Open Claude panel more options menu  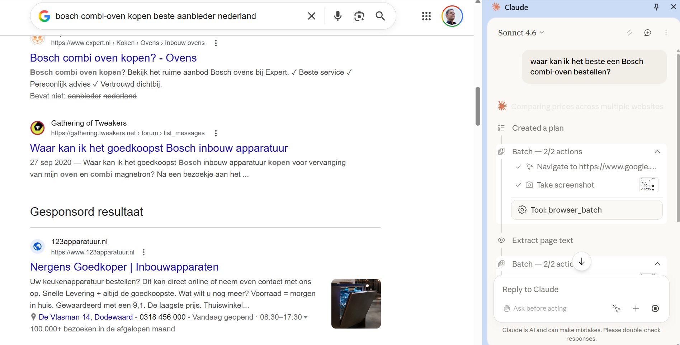[666, 33]
